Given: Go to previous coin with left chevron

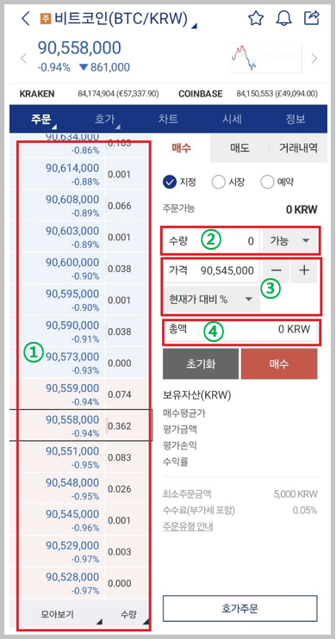Looking at the screenshot, I should pos(23,59).
